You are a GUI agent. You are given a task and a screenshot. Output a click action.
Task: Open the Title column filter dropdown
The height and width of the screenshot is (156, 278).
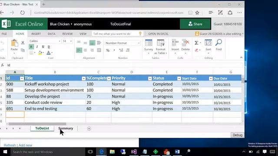(x=84, y=78)
